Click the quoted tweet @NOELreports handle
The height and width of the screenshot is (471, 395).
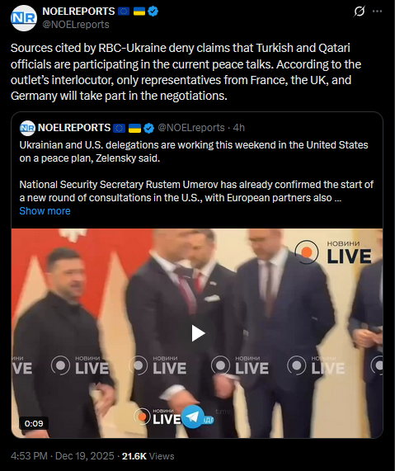(191, 128)
